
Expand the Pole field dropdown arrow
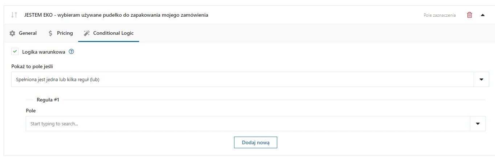[478, 124]
